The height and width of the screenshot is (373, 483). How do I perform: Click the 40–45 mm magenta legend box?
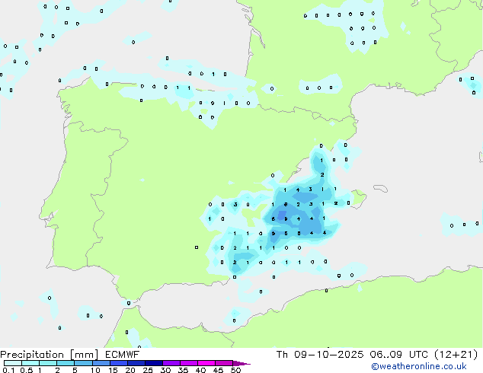pyautogui.click(x=206, y=363)
